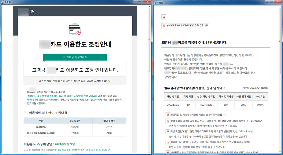Click the broken image labeled 일부결제금액이월약정(리볼빙) 만기 연장 안내
The width and height of the screenshot is (283, 155).
pos(185,25)
